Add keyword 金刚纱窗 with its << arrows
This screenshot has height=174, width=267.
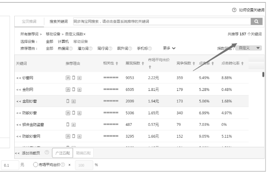(19, 101)
